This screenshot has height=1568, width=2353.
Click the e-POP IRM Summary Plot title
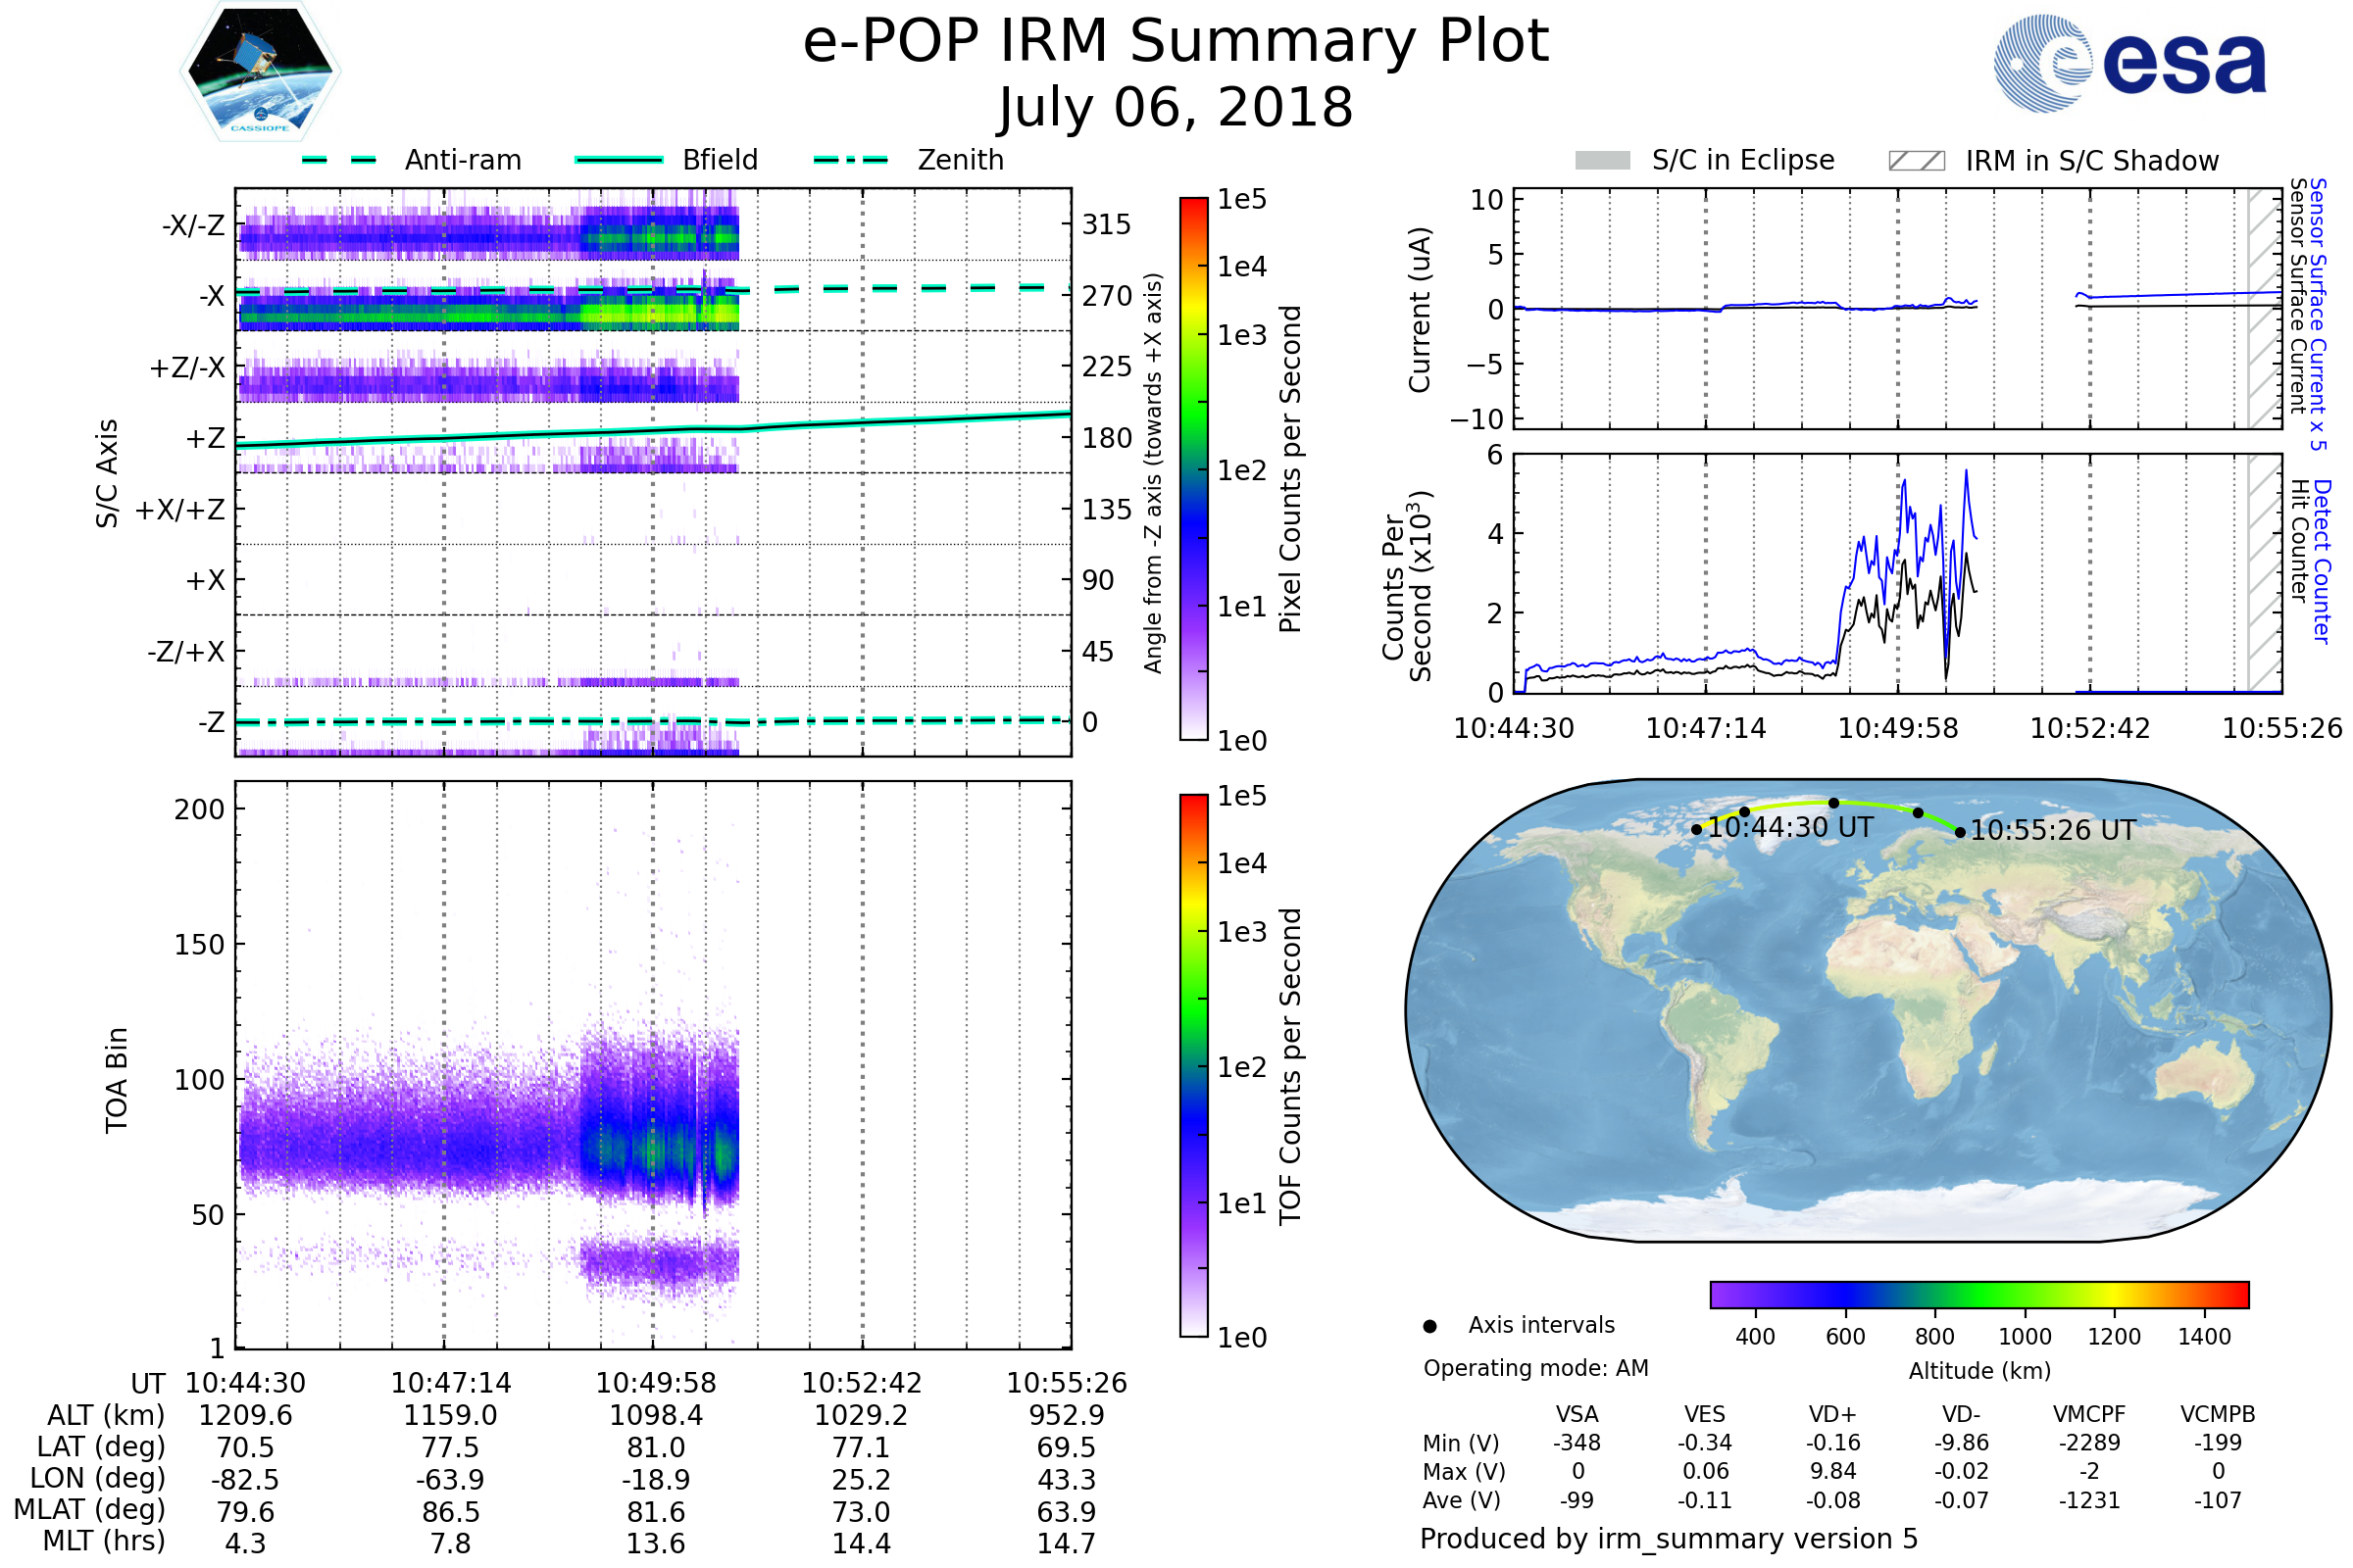pos(1176,42)
